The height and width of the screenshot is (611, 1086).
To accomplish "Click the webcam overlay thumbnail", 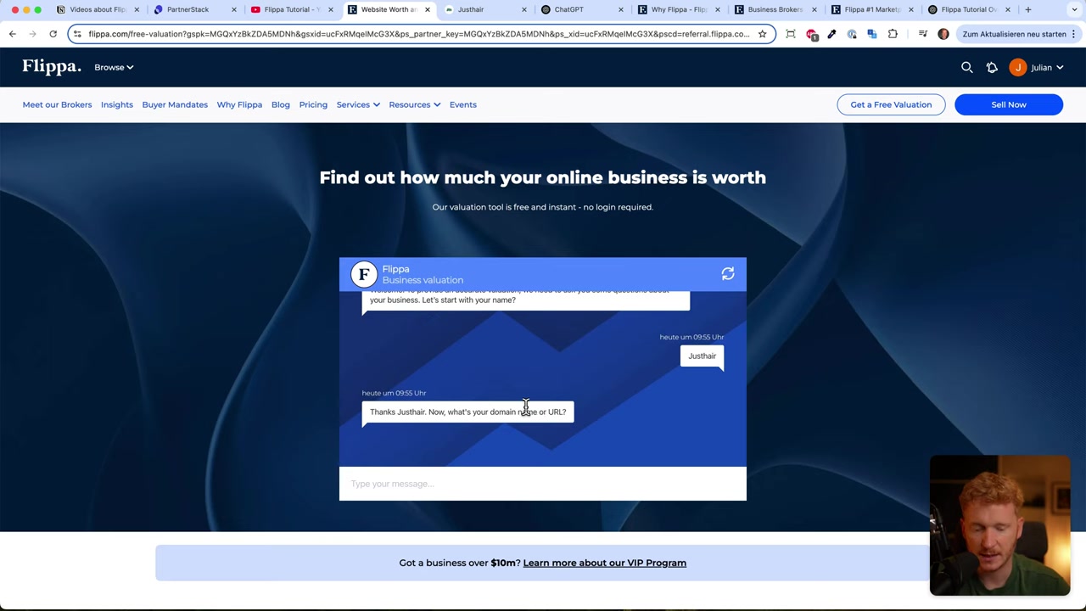I will [x=999, y=525].
